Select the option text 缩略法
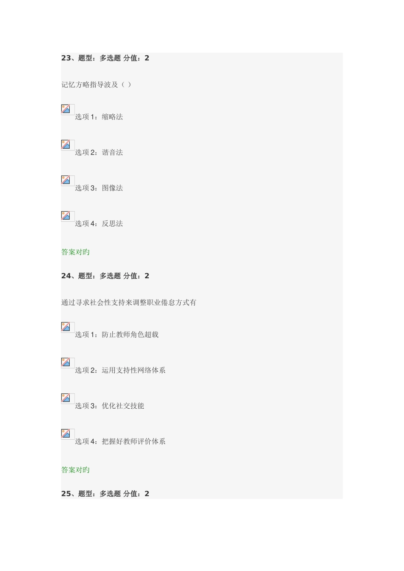The width and height of the screenshot is (404, 571). 112,117
